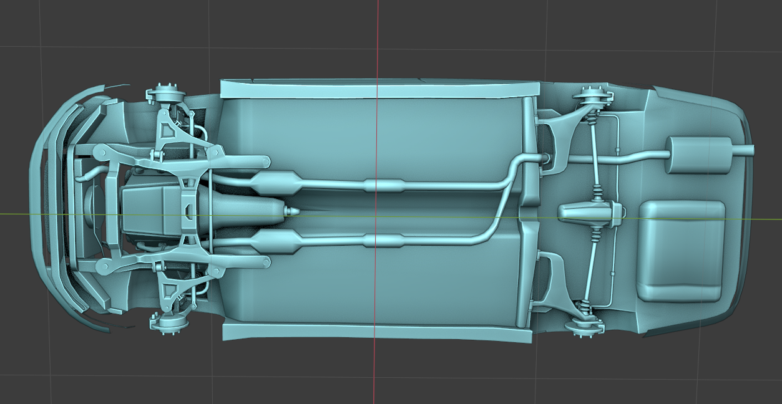
Task: Select the lower front wheel hub
Action: tap(168, 322)
